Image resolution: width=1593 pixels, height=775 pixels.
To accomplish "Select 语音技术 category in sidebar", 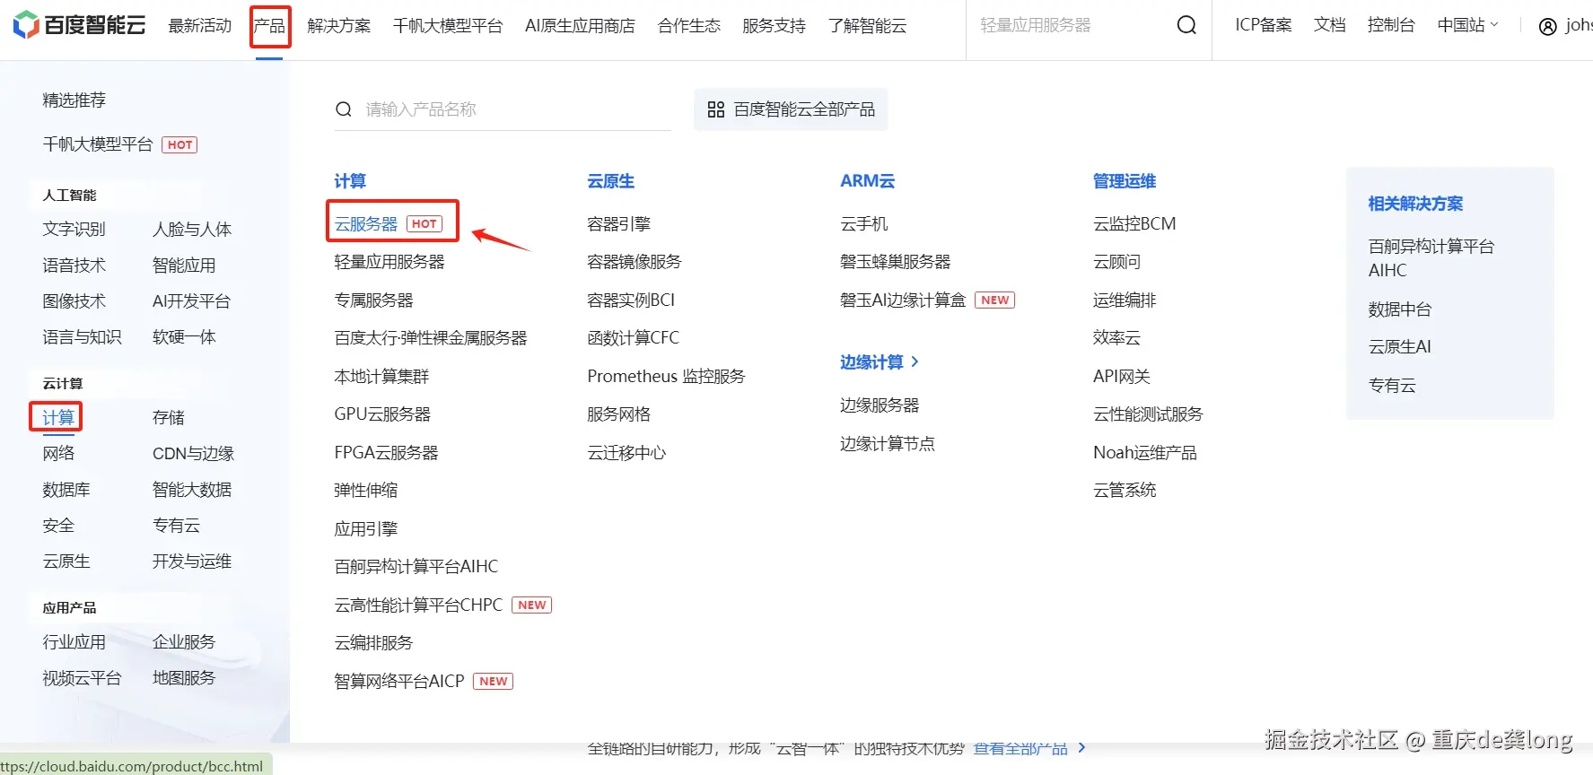I will [74, 266].
